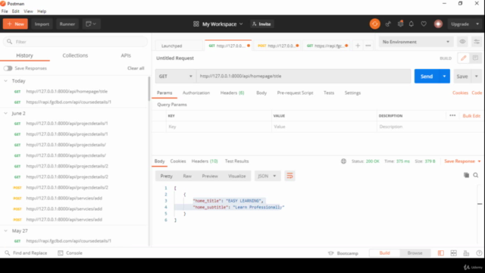Open the Send button dropdown arrow
This screenshot has height=273, width=485.
point(444,76)
